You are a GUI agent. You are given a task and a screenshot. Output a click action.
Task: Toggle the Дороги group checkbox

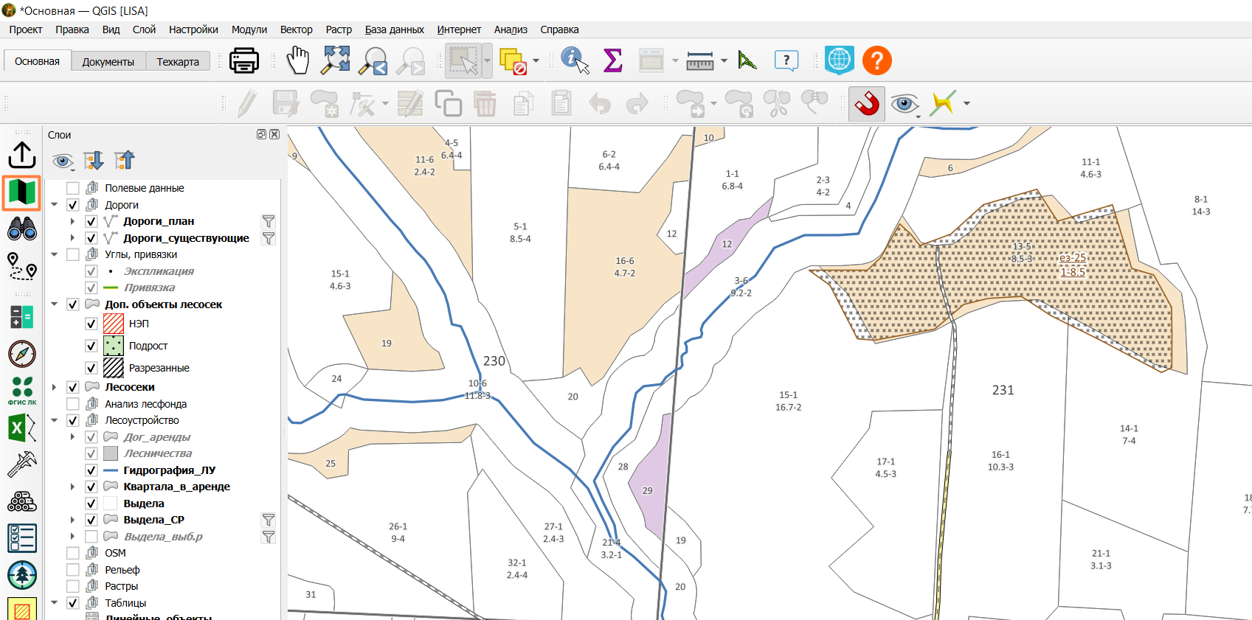pyautogui.click(x=73, y=205)
